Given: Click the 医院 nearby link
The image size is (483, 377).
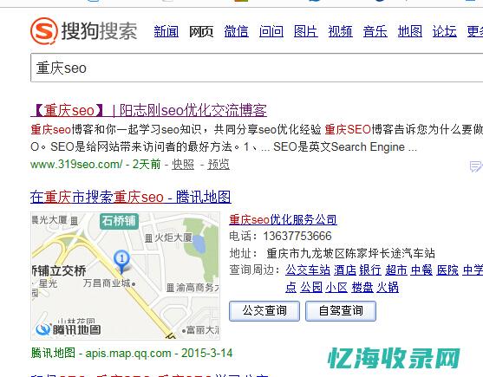Looking at the screenshot, I should pyautogui.click(x=447, y=270).
